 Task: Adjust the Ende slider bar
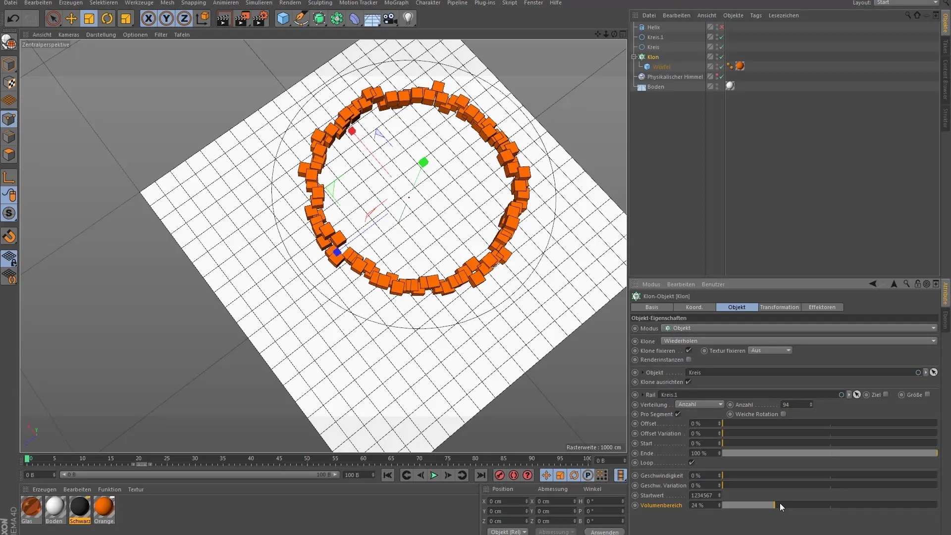pyautogui.click(x=830, y=453)
